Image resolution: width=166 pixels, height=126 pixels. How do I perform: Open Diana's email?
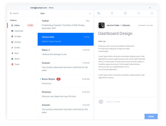(66, 52)
